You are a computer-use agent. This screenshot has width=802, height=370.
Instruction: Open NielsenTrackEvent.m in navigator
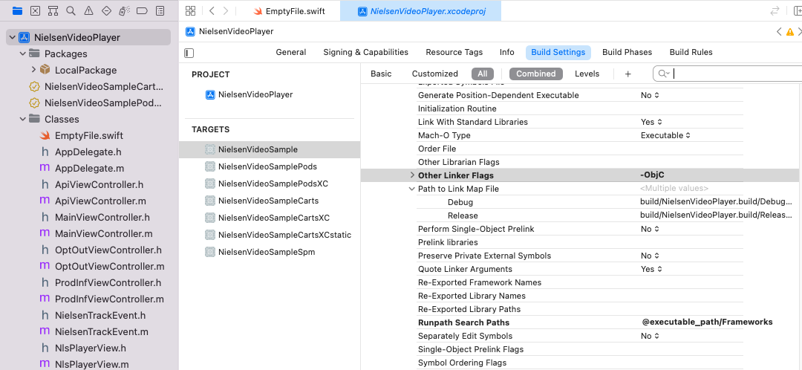tap(101, 331)
